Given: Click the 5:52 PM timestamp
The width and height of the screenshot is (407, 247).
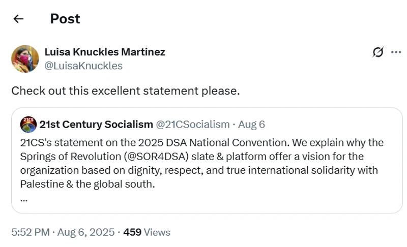Looking at the screenshot, I should [30, 232].
